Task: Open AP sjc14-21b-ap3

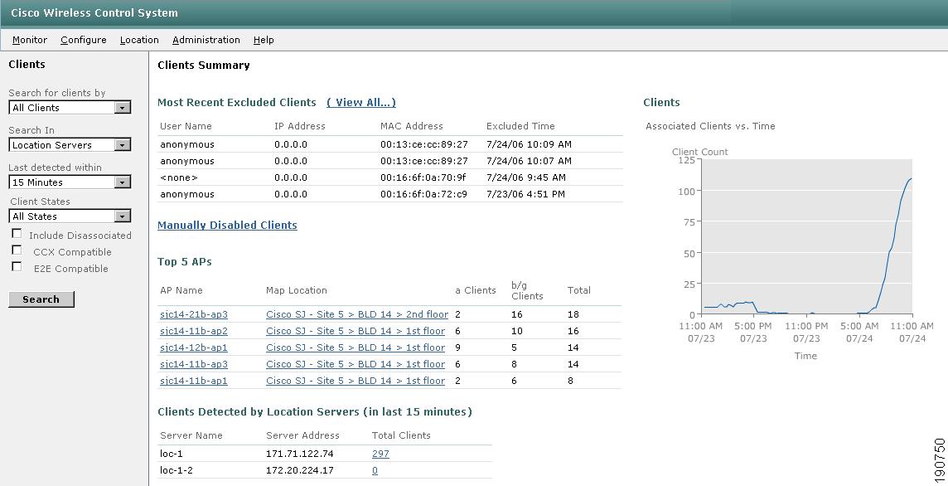Action: click(194, 314)
